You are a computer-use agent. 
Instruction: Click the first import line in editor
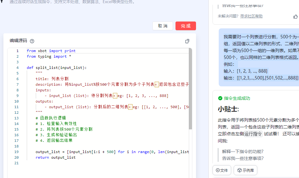[x=51, y=51]
